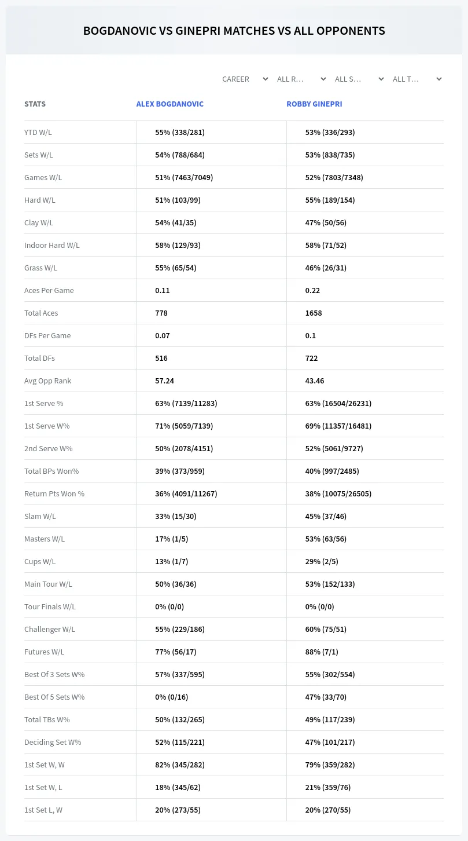Select the Challenger W/L row label
The width and height of the screenshot is (468, 841).
point(50,629)
